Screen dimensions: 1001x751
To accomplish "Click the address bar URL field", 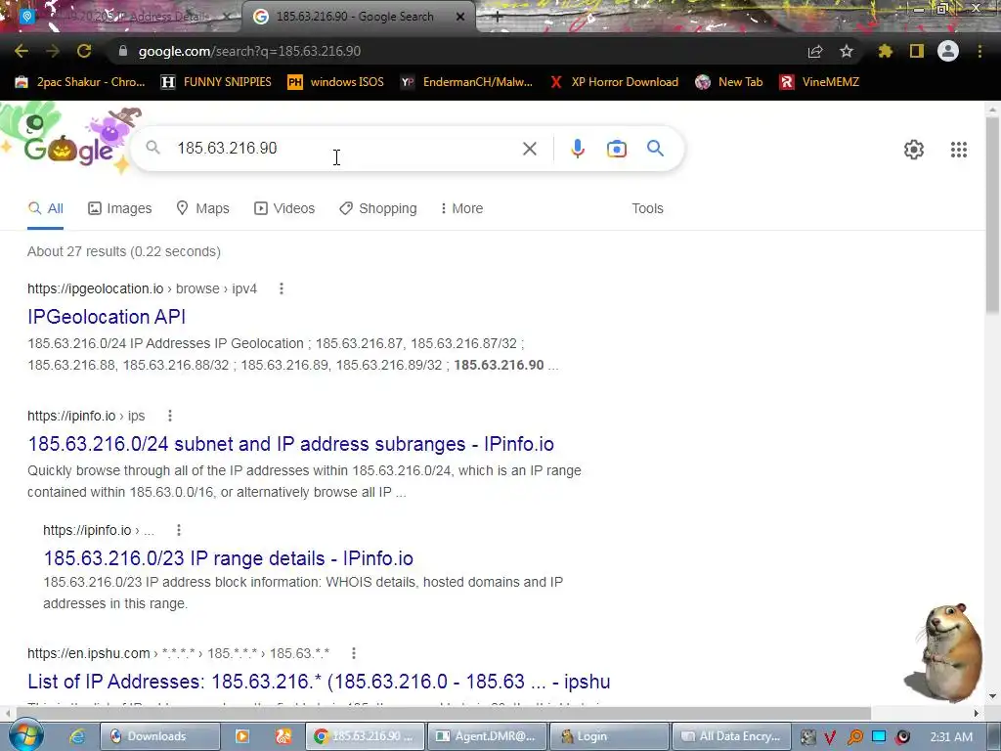I will coord(447,51).
